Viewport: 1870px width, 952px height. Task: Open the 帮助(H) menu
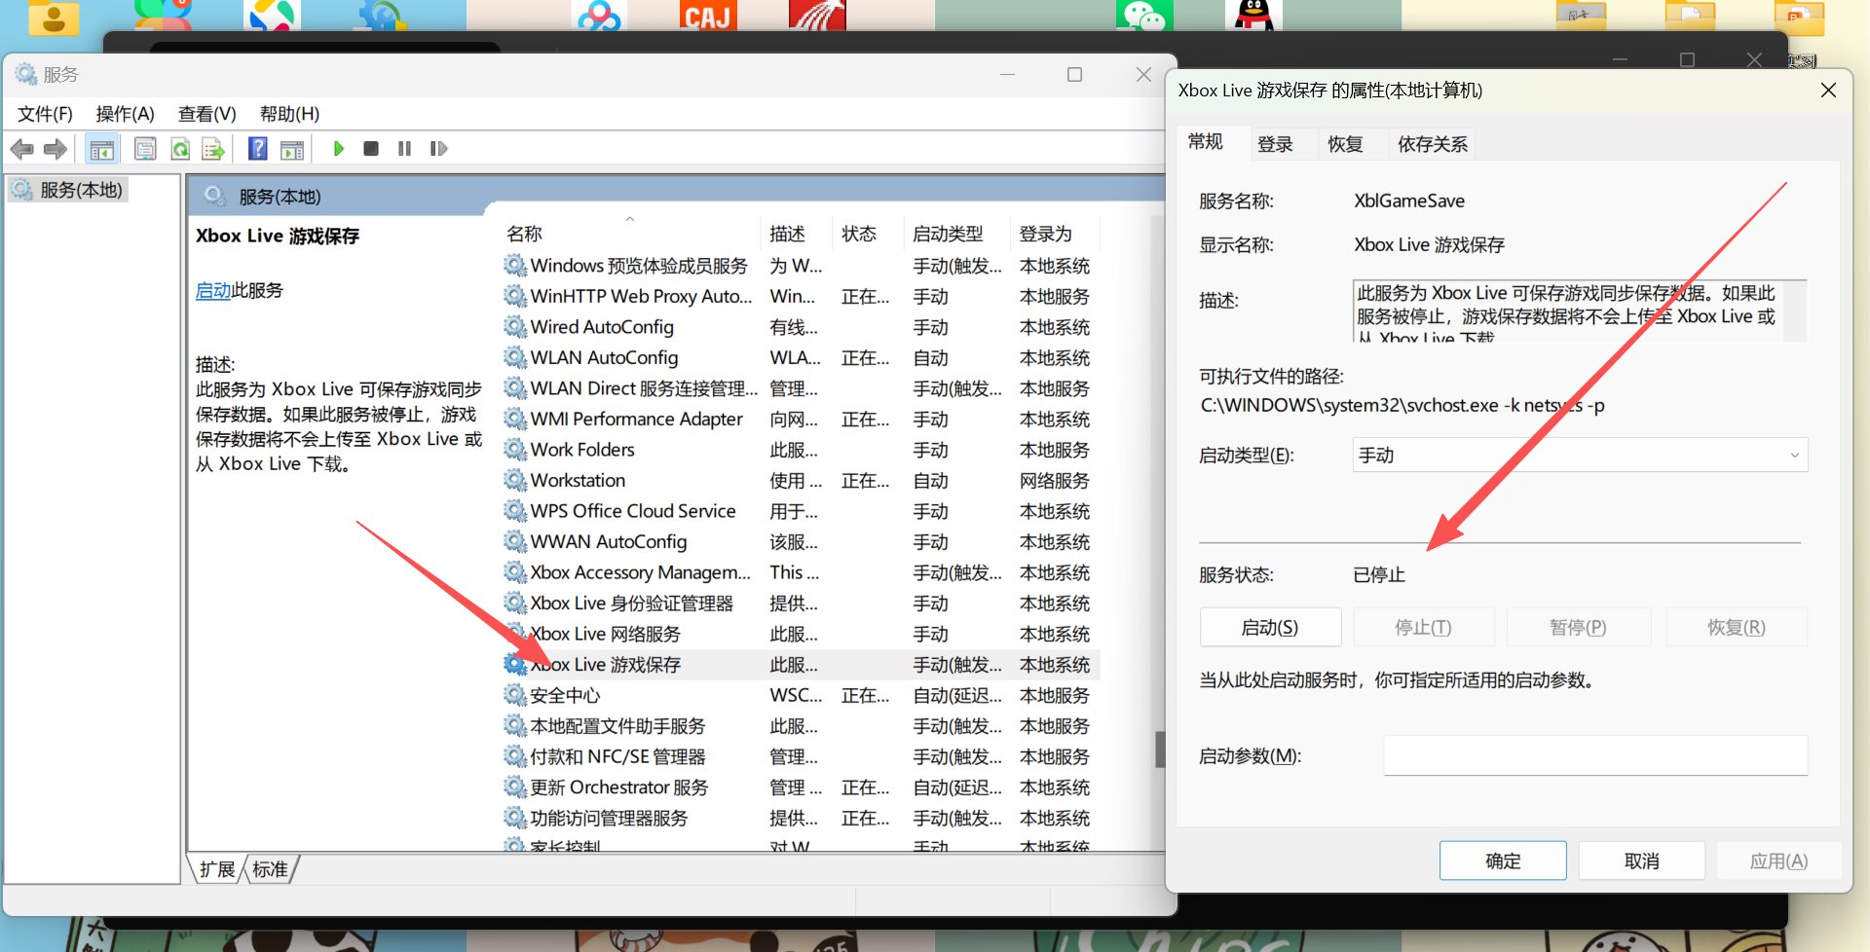[x=289, y=114]
